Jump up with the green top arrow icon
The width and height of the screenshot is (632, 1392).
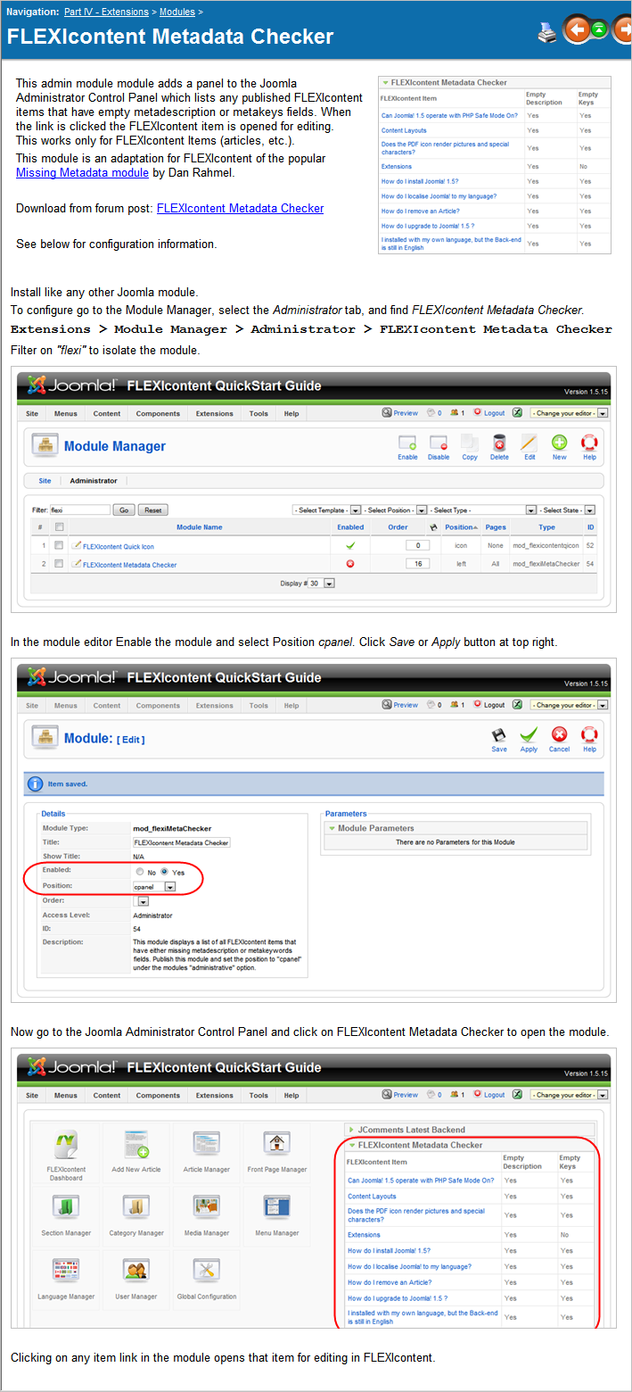[599, 30]
